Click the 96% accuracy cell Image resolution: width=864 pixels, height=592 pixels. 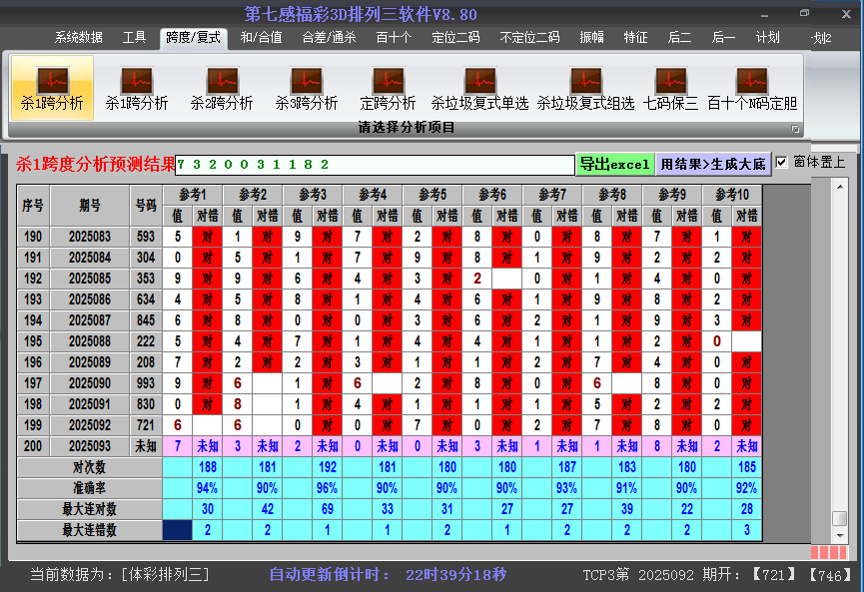tap(328, 488)
